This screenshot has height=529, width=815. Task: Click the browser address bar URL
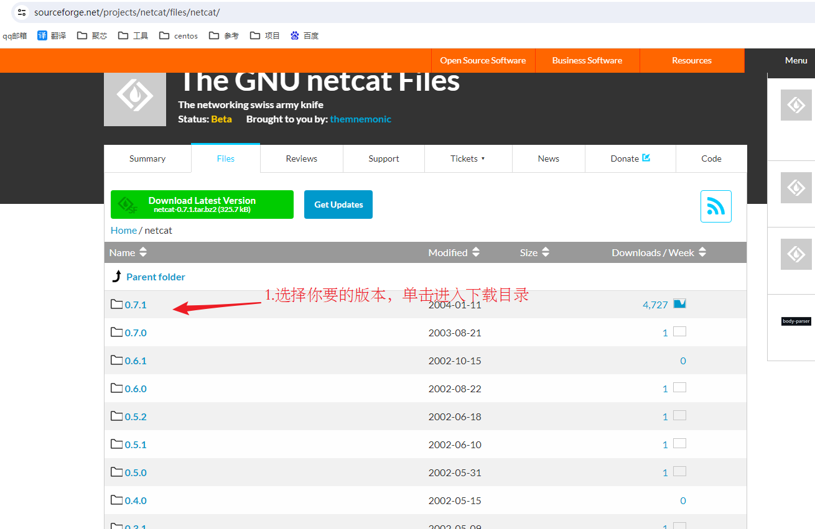pyautogui.click(x=127, y=12)
